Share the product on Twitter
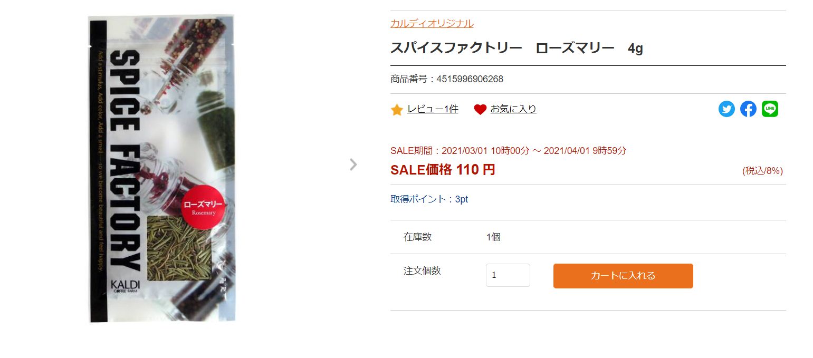This screenshot has width=813, height=358. pyautogui.click(x=726, y=109)
